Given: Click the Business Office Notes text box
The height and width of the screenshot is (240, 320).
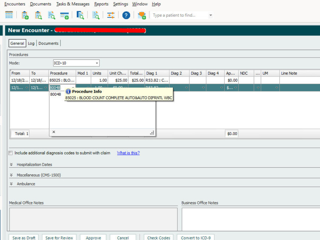Looking at the screenshot, I should click(x=251, y=220).
